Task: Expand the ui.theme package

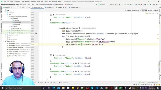Action: (9, 27)
